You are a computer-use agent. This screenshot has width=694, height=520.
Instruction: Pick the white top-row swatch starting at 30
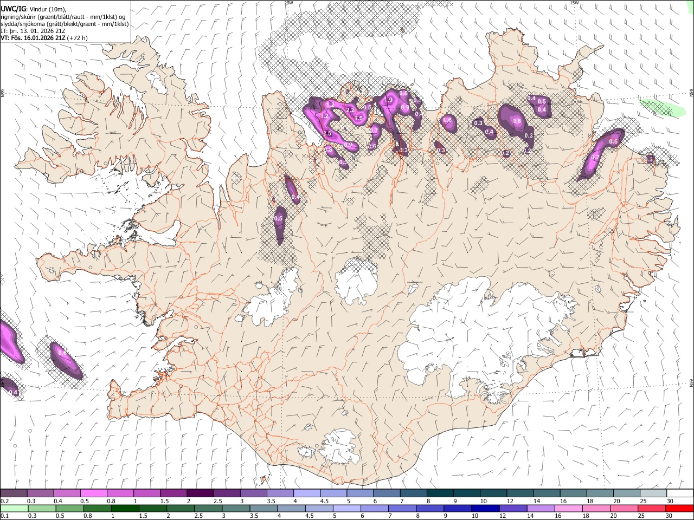(x=679, y=493)
